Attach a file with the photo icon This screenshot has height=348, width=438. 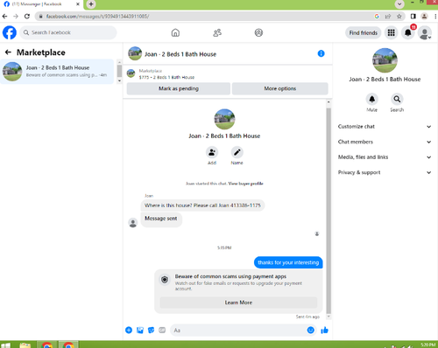[x=140, y=330]
